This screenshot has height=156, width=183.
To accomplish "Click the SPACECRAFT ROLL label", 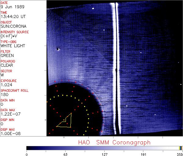I will 13,90.
